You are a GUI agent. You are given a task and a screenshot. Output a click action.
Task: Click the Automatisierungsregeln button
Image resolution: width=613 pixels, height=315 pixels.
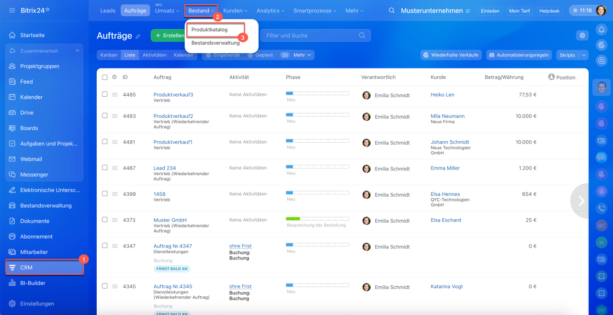tap(519, 55)
